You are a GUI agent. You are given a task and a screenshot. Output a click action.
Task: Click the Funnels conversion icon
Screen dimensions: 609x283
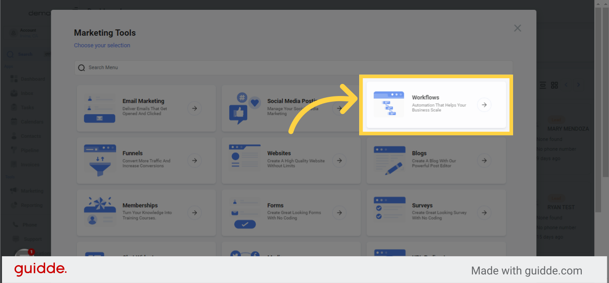[x=99, y=160]
